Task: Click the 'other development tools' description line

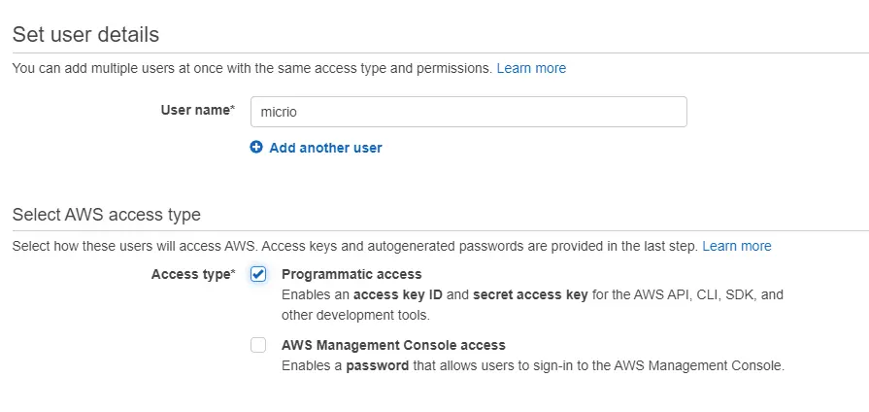Action: click(x=354, y=315)
